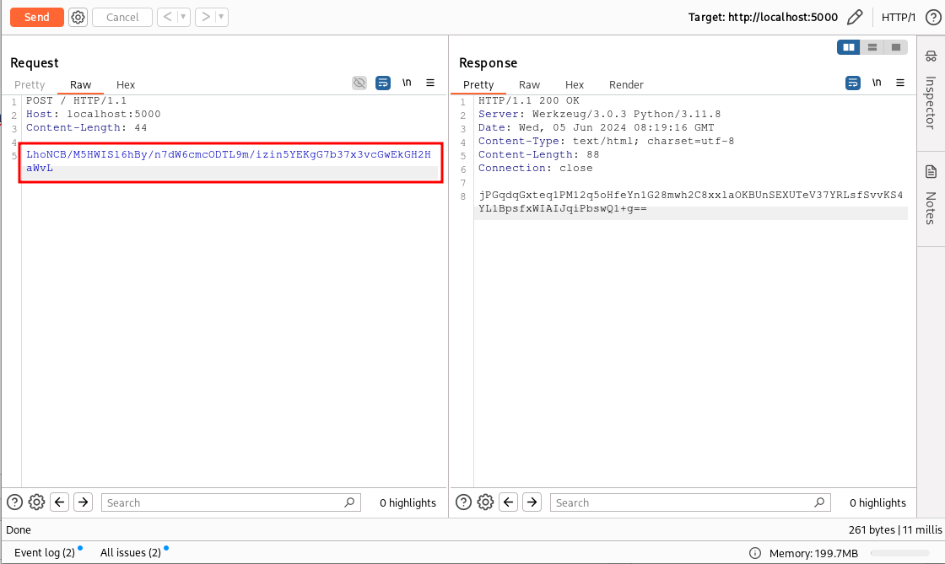
Task: Open the HTTP/1 protocol selector
Action: tap(898, 17)
